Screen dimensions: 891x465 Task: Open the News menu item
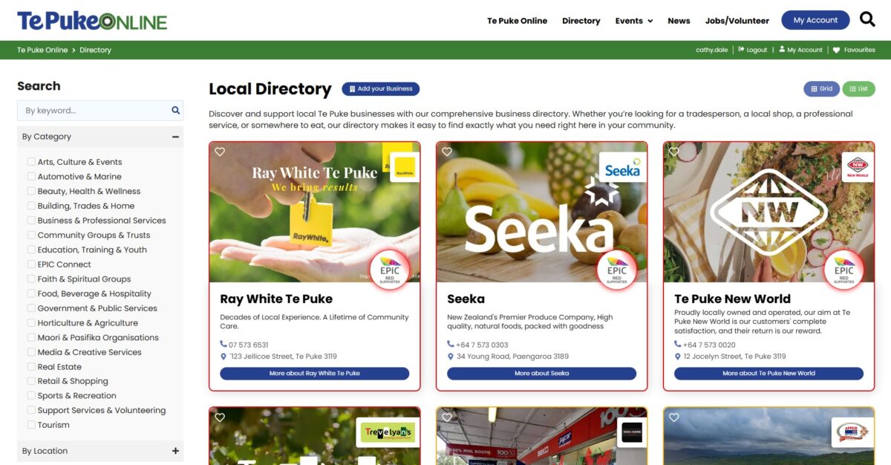(679, 21)
